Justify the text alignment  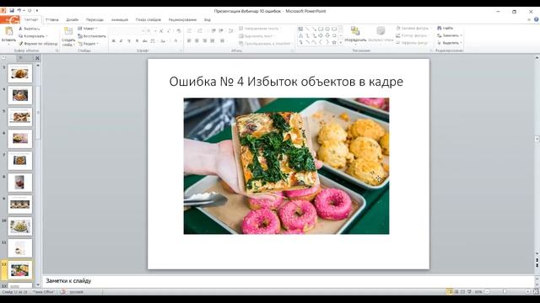pyautogui.click(x=213, y=41)
